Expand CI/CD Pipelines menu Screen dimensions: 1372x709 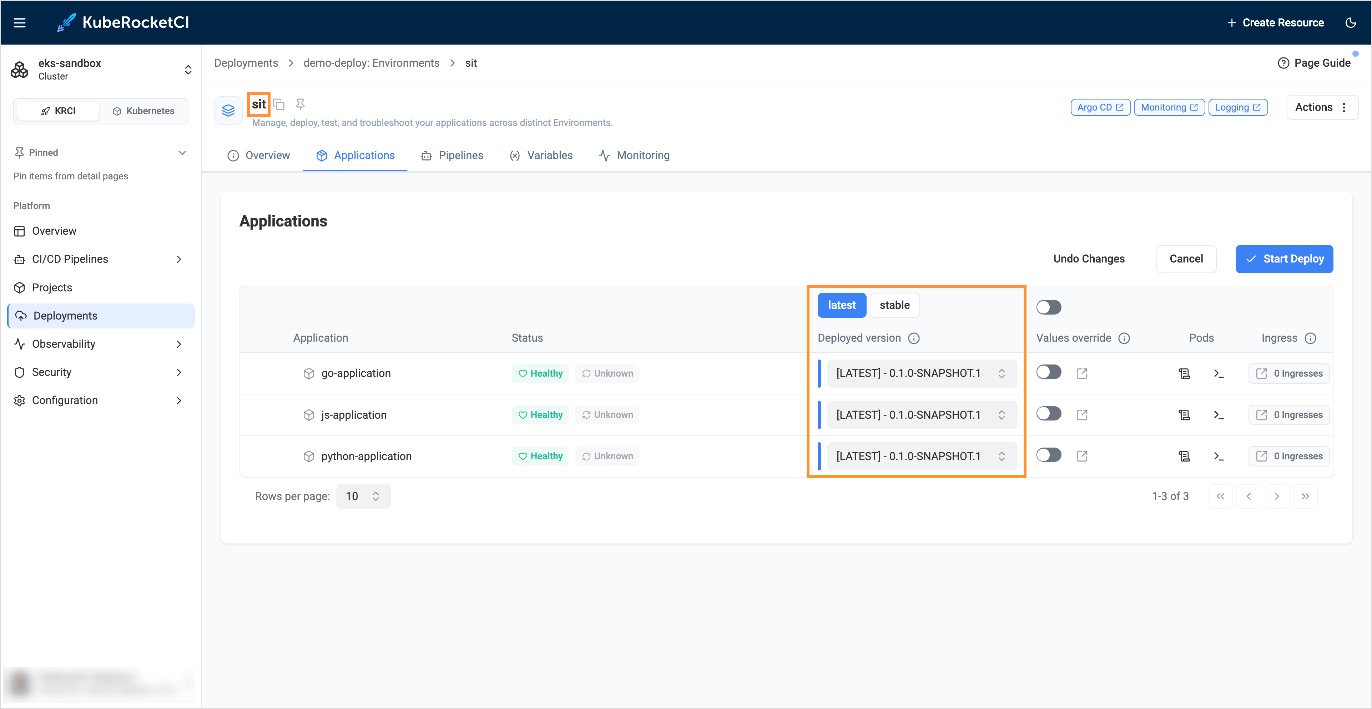click(x=101, y=259)
